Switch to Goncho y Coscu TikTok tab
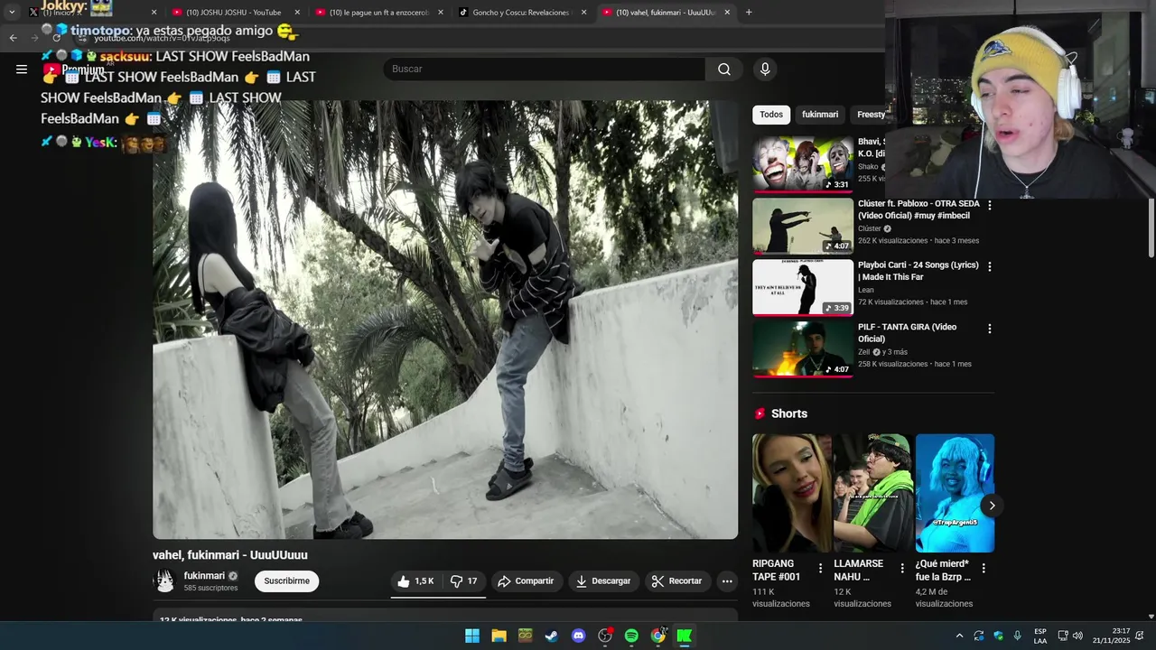Viewport: 1156px width, 650px height. 521,13
